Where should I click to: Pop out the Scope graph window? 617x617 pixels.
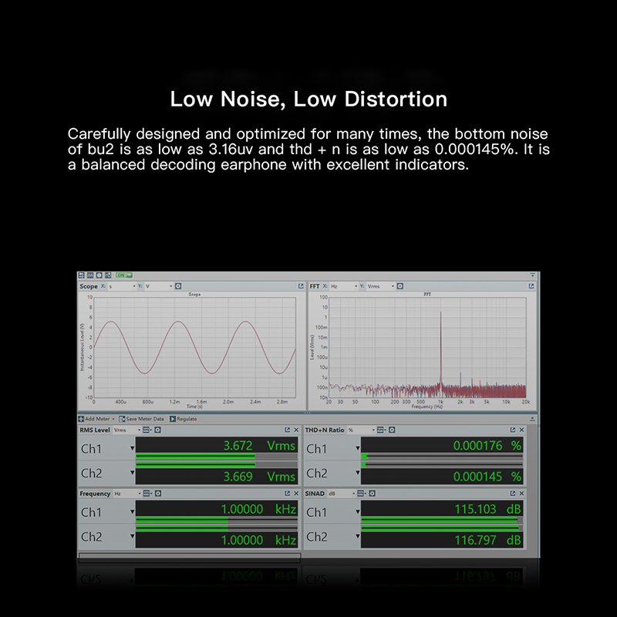click(301, 286)
